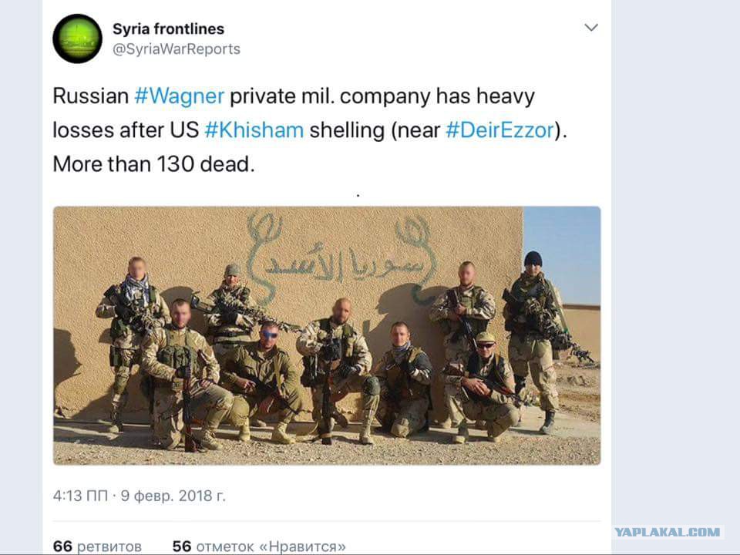Click the YAPLAKAL.COM watermark
Viewport: 740px width, 555px height.
click(x=668, y=532)
